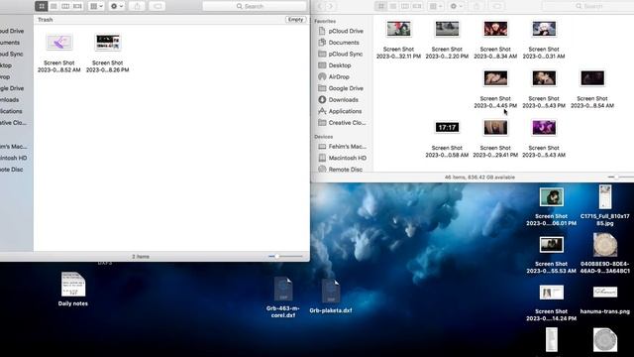Viewport: 634px width, 357px height.
Task: Select column view in right Finder window
Action: [x=405, y=6]
